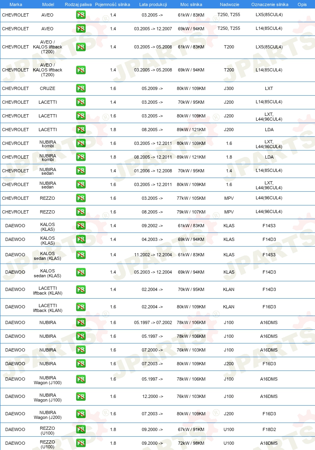Click the Nadwozie column header

point(229,4)
